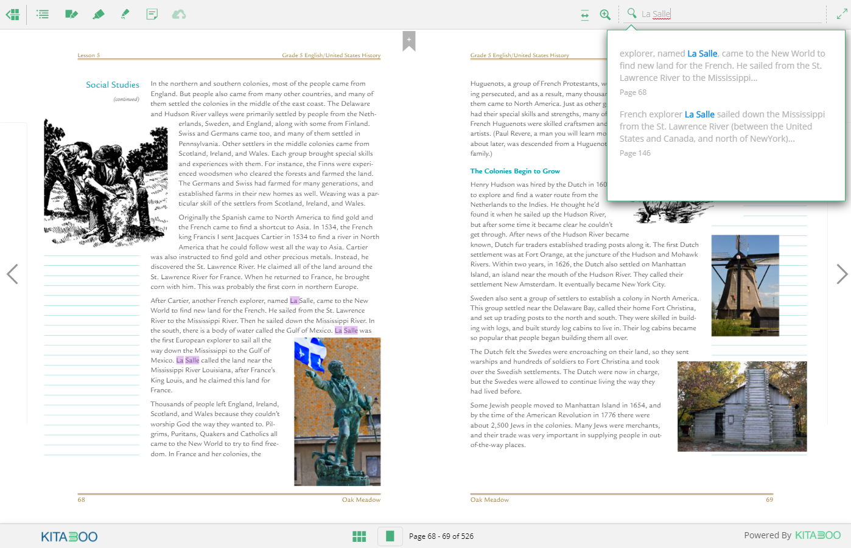The image size is (851, 548).
Task: Click the search magnifier icon
Action: [x=632, y=13]
